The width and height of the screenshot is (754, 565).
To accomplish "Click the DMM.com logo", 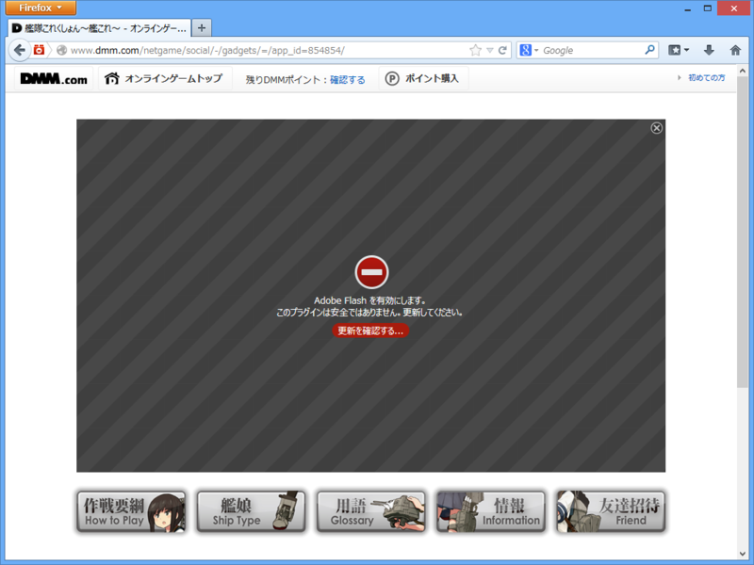I will coord(54,78).
